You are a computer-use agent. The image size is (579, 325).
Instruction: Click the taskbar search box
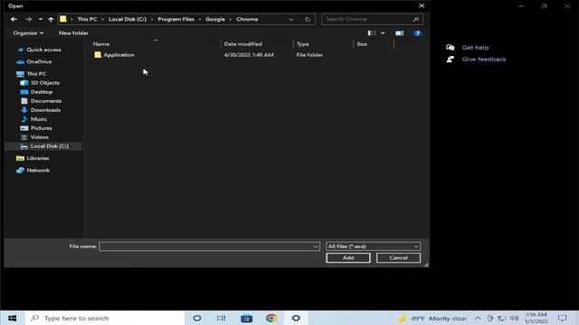click(105, 318)
